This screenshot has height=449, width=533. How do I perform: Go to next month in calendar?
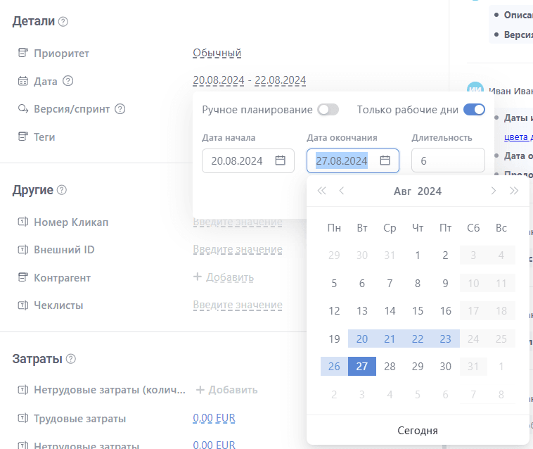(494, 191)
